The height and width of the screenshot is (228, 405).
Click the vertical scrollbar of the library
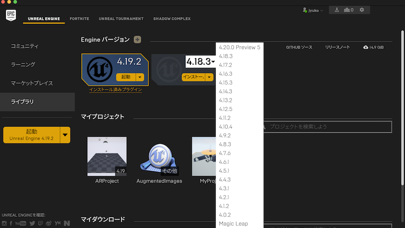pyautogui.click(x=402, y=107)
